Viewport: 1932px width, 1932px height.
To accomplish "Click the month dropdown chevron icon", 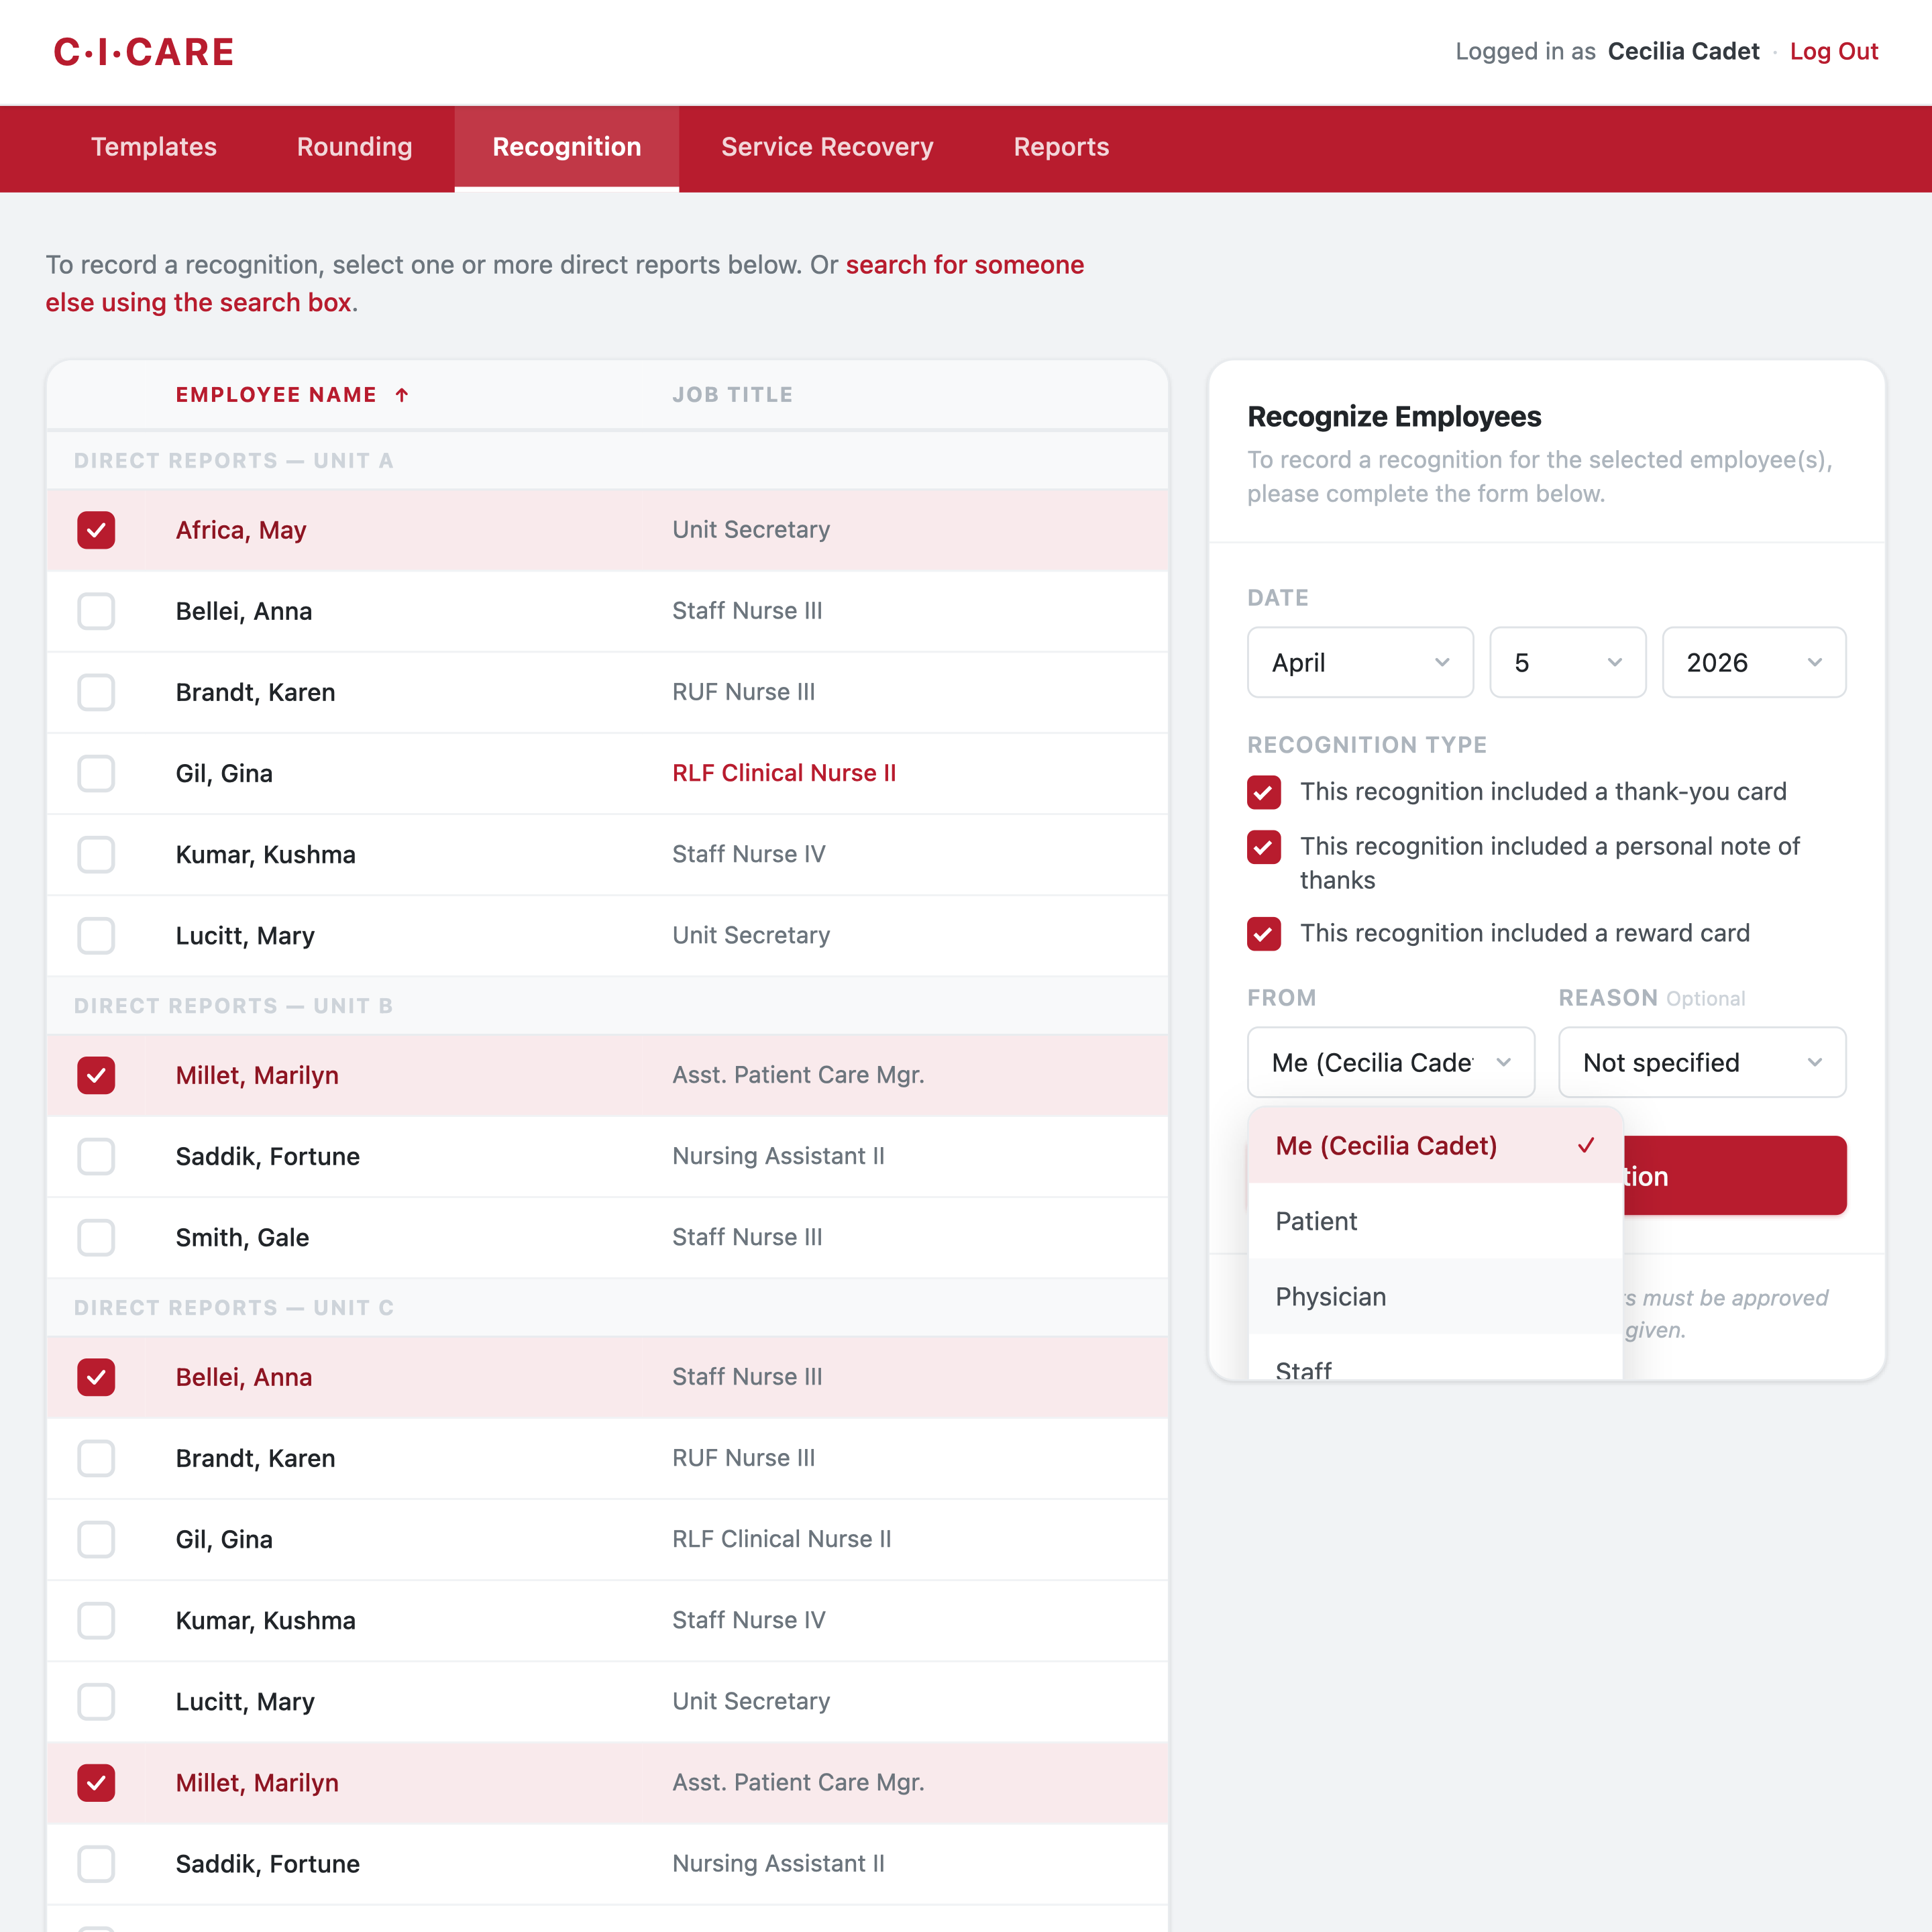I will tap(1441, 662).
